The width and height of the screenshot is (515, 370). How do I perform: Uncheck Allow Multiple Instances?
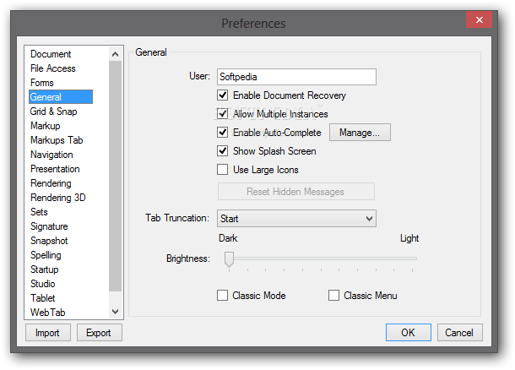222,114
